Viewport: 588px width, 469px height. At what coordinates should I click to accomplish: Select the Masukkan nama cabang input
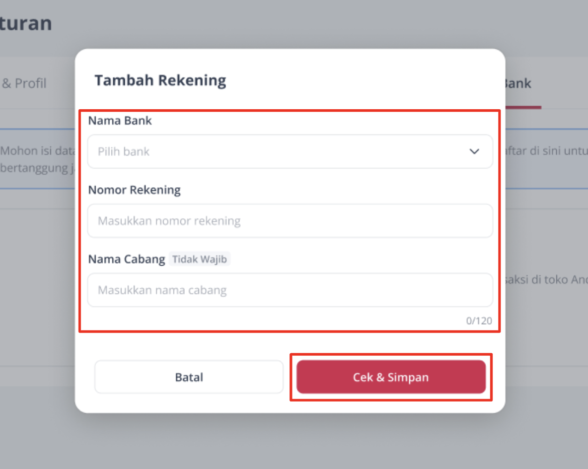[x=290, y=290]
